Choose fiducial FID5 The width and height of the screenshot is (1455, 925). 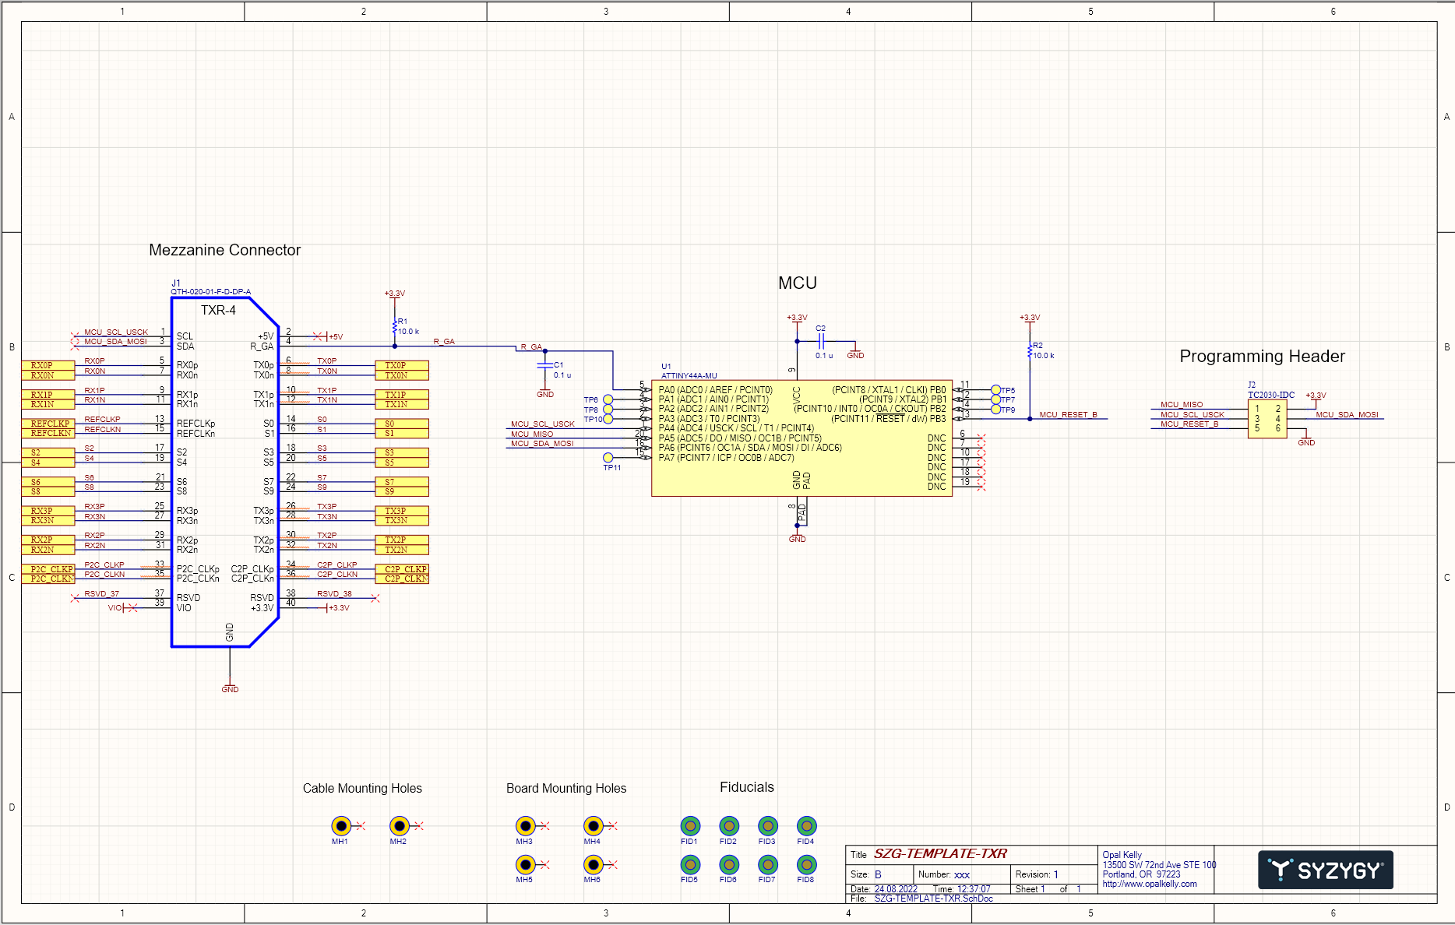pyautogui.click(x=690, y=864)
